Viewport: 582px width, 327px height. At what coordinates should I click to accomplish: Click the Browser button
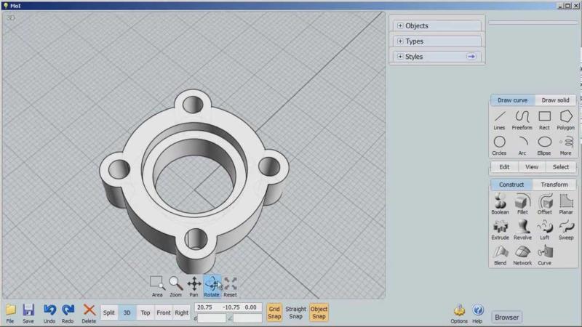tap(507, 317)
